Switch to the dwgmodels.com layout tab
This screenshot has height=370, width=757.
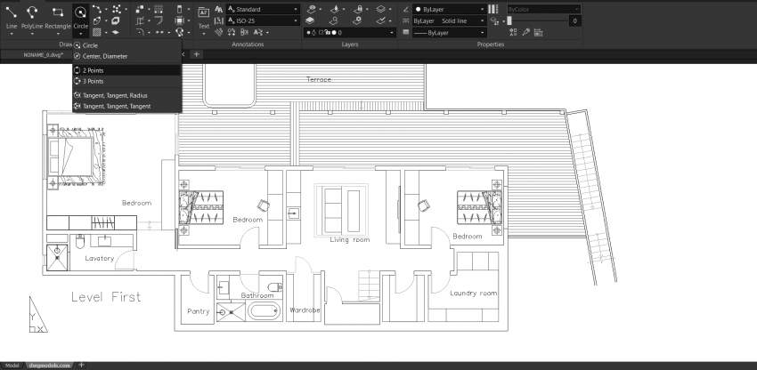pyautogui.click(x=50, y=366)
